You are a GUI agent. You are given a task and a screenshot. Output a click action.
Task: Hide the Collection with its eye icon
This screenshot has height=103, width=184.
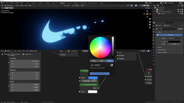coord(180,10)
